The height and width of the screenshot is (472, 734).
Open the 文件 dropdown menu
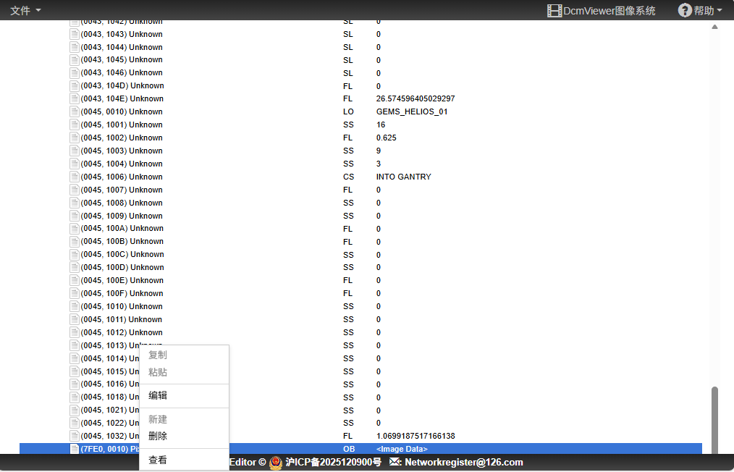(x=25, y=10)
